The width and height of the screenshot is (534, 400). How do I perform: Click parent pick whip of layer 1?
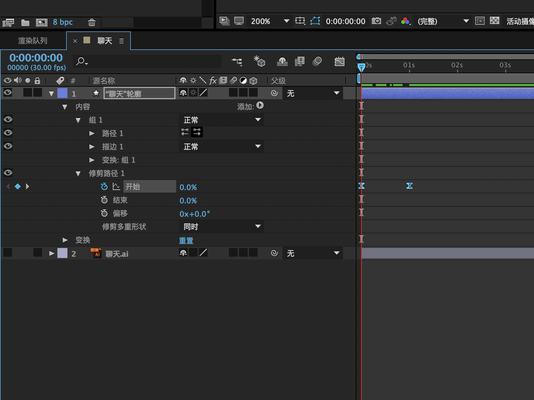pos(274,93)
